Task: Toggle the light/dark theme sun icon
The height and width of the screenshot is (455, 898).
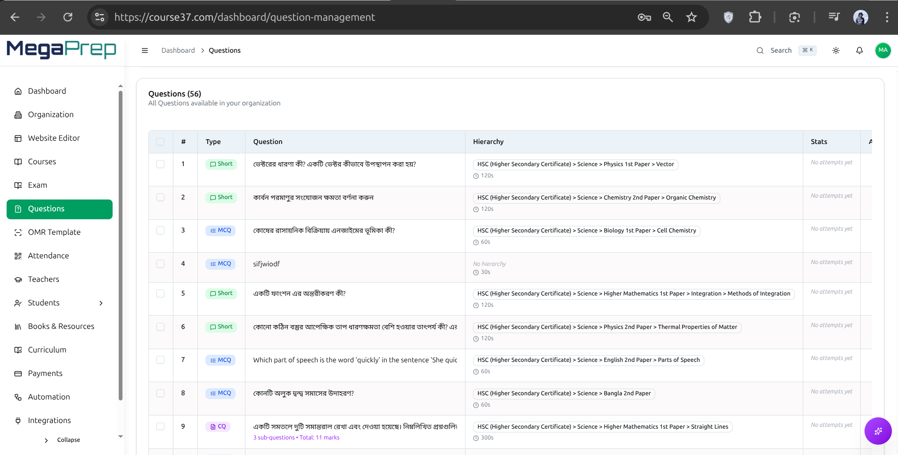Action: (x=836, y=50)
